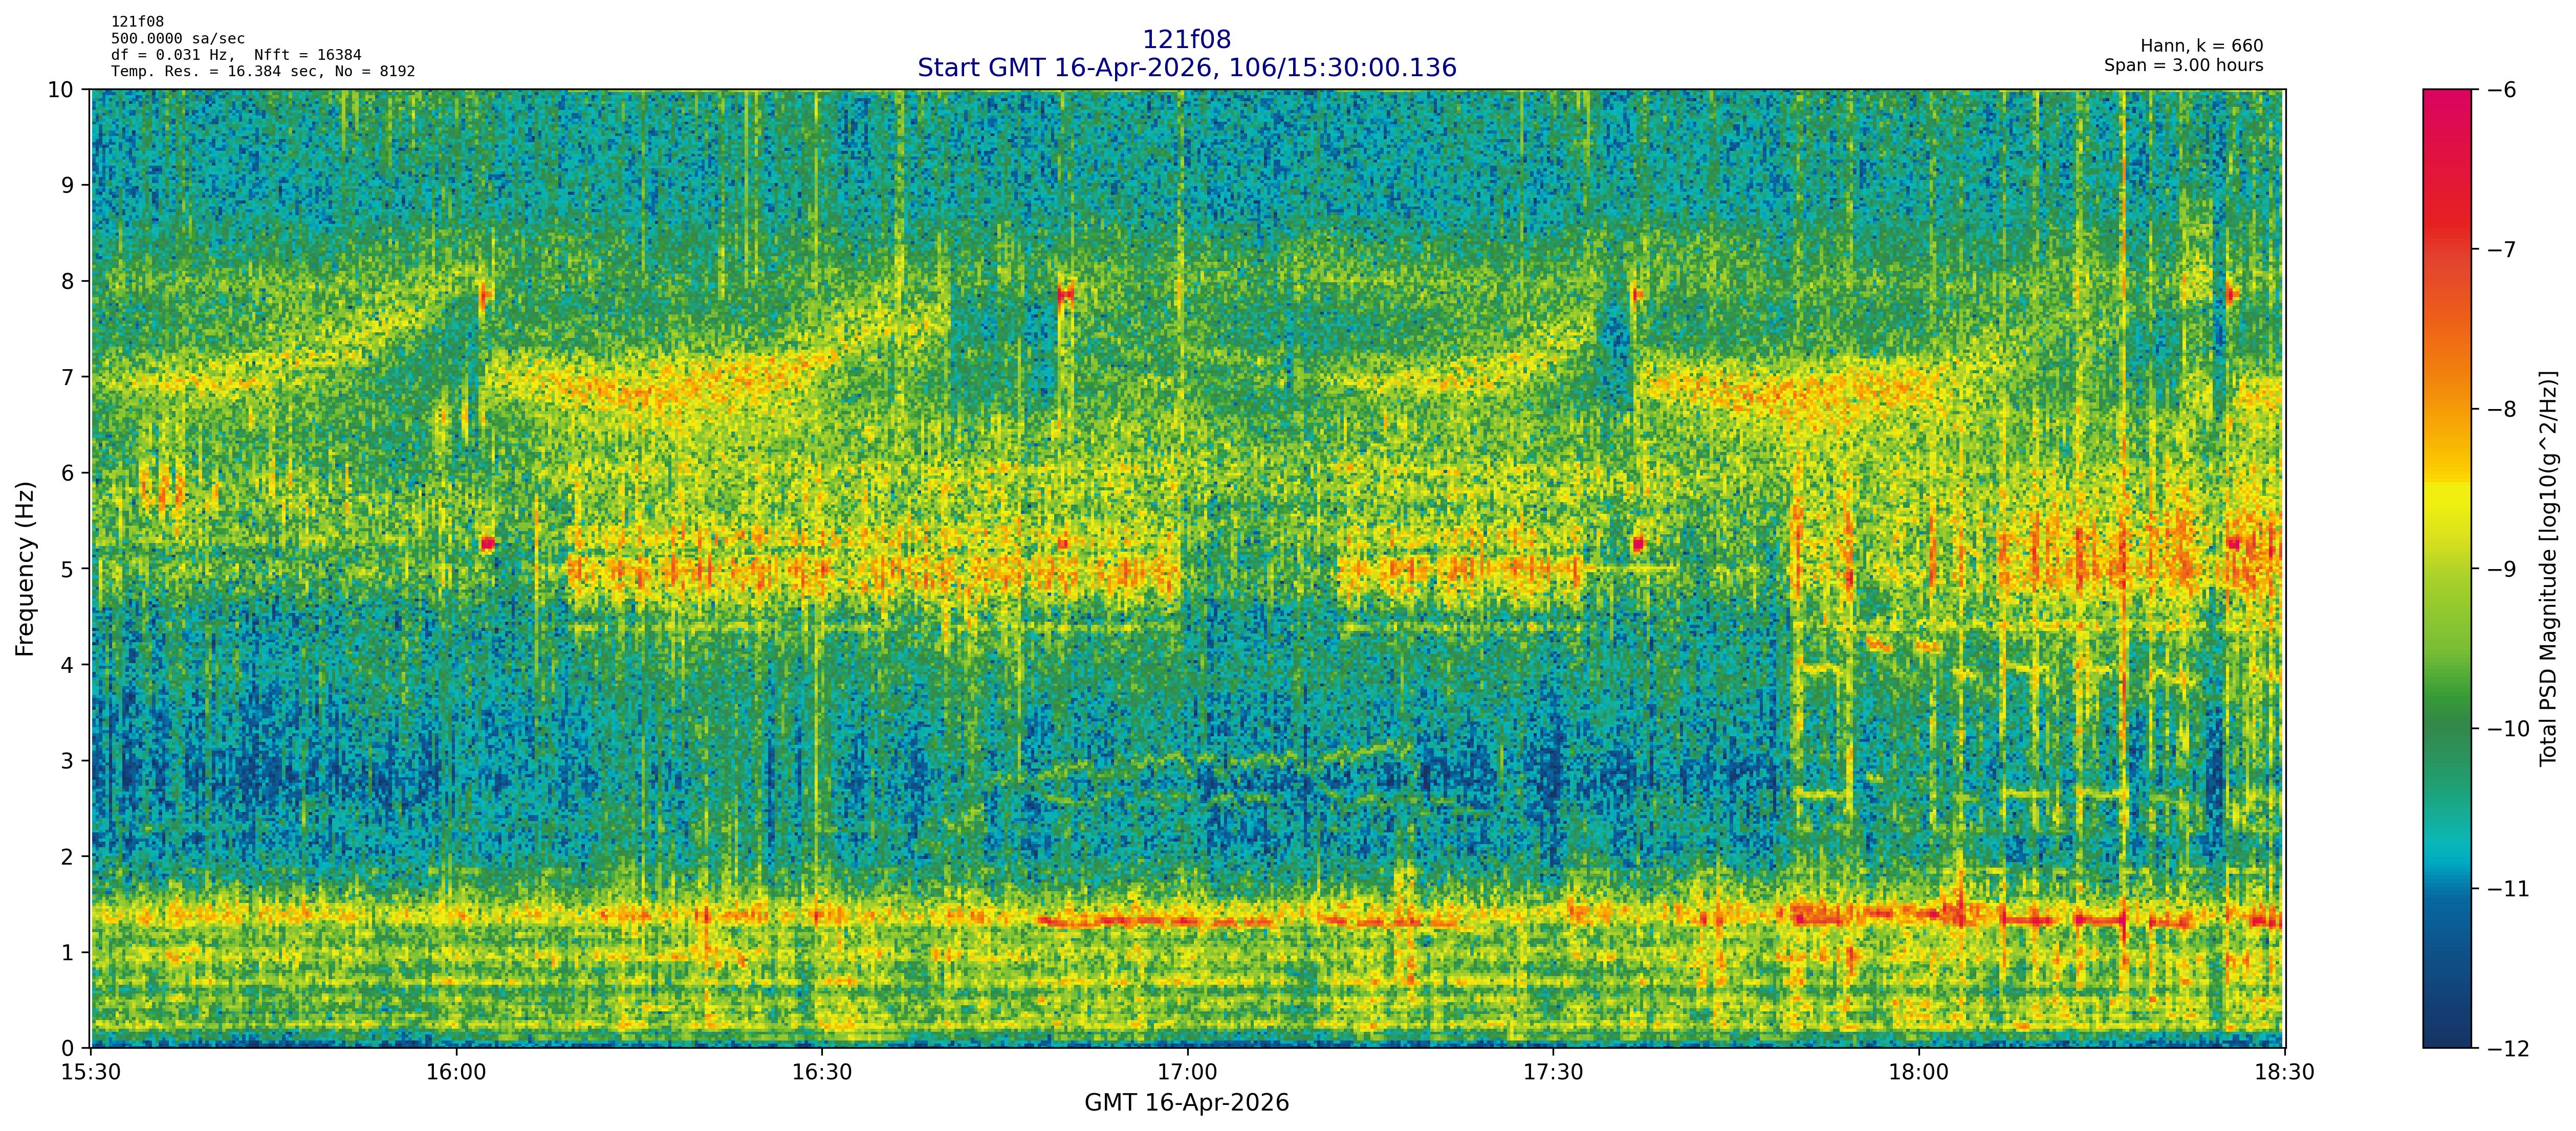This screenshot has width=2576, height=1131.
Task: Click the 8 Hz frequency tick label
Action: coord(67,282)
